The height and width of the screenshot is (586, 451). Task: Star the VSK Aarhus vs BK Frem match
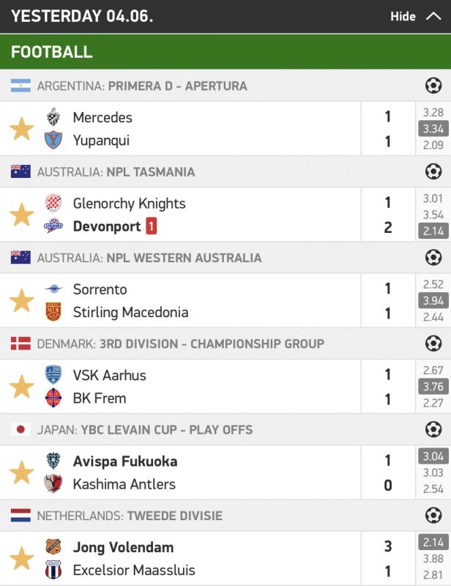21,387
